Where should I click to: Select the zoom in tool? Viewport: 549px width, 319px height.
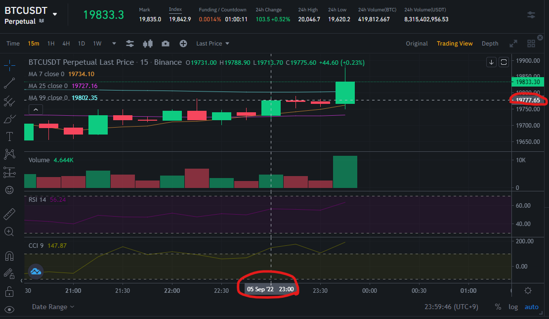9,232
